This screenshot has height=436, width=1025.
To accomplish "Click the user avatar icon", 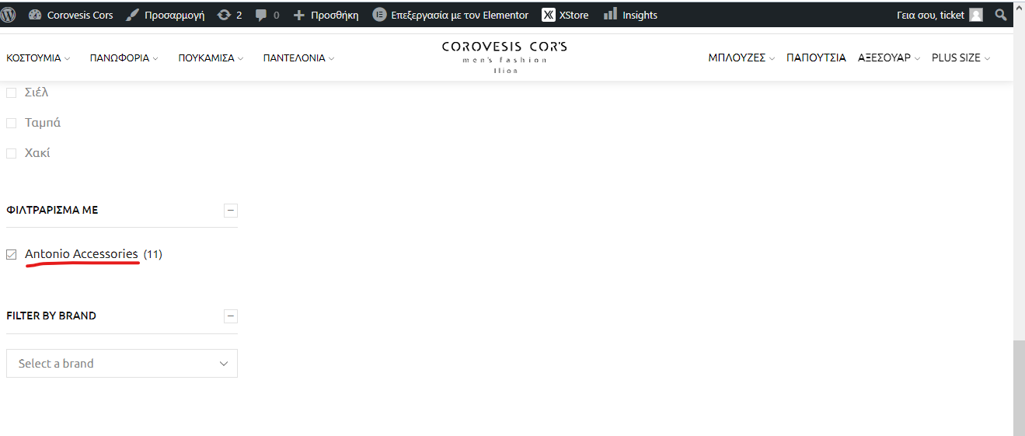I will pos(976,15).
